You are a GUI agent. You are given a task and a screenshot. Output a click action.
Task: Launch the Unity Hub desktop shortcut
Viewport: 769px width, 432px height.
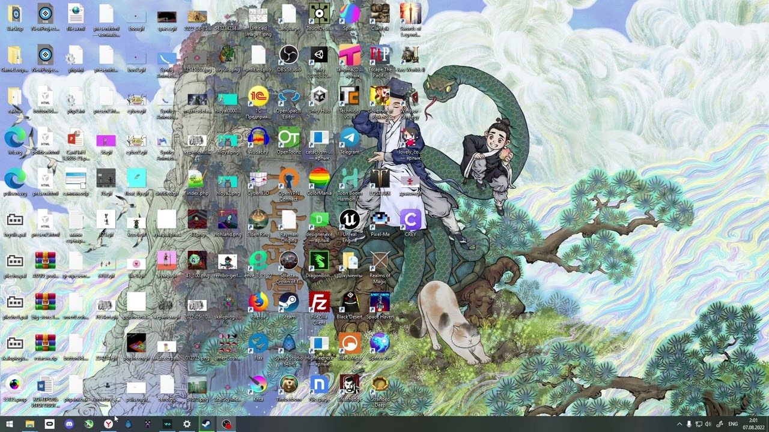[x=319, y=100]
